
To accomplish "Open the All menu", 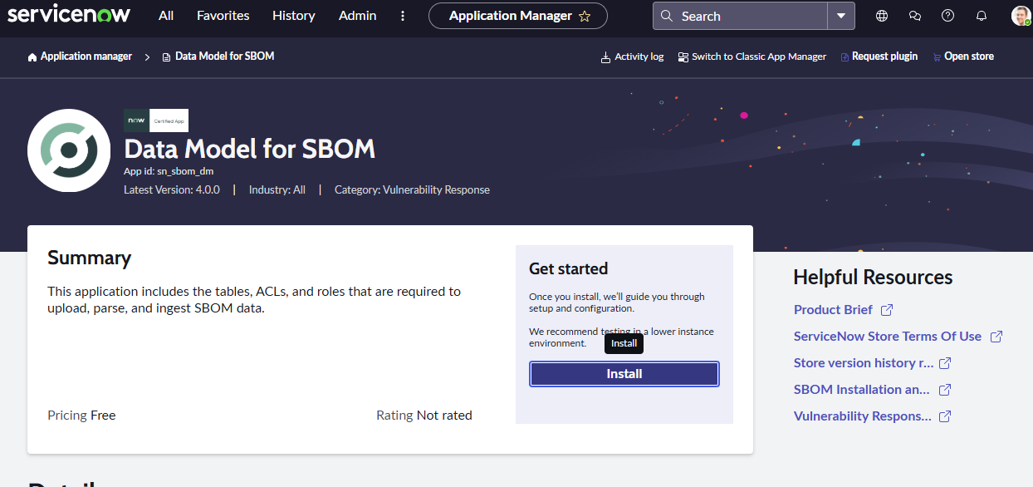I will coord(166,16).
